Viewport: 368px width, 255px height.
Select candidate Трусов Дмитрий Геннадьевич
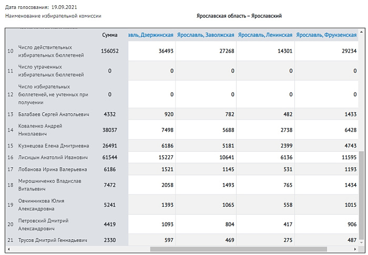pos(53,240)
